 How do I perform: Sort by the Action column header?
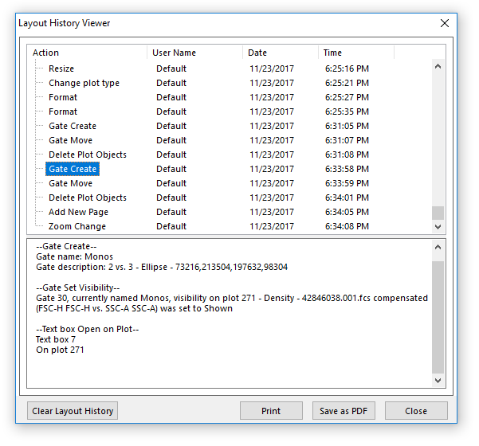click(88, 53)
